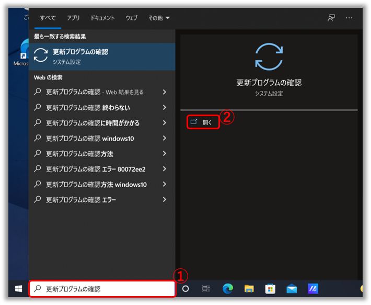Click search icon beside last エラー suggestion
Screen dimensions: 371x305
point(38,200)
